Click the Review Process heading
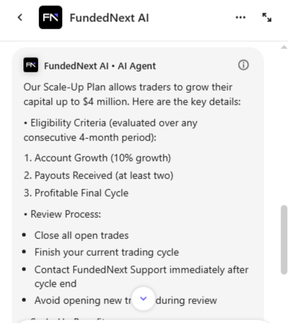The width and height of the screenshot is (288, 323). [66, 214]
